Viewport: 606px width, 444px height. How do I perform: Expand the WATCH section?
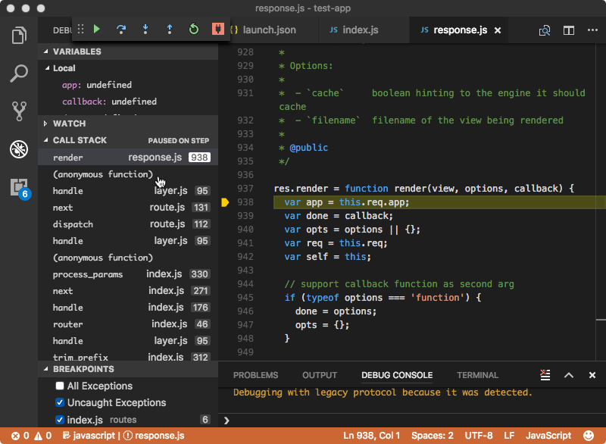pos(45,124)
